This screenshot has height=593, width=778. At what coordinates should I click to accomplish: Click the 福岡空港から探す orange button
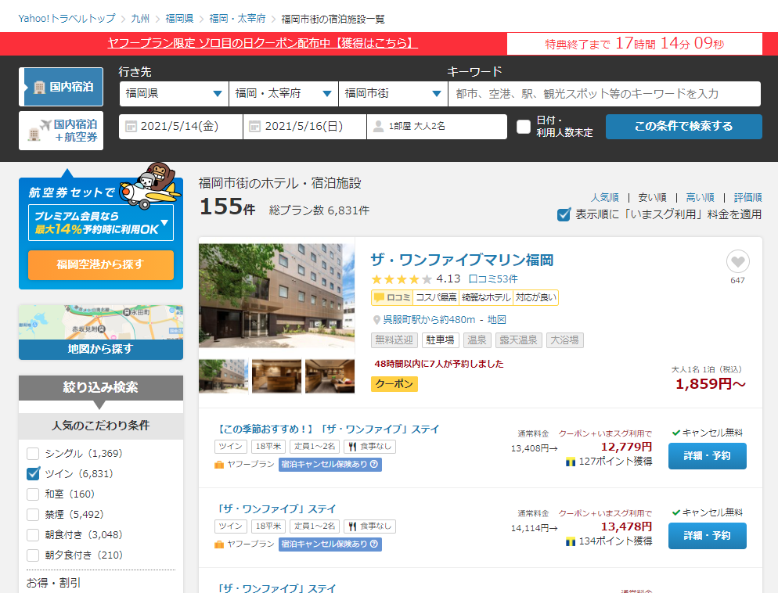click(100, 264)
